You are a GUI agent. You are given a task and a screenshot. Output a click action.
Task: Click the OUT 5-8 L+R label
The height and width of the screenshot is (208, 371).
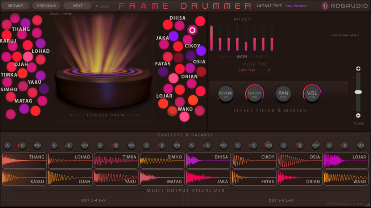281,200
